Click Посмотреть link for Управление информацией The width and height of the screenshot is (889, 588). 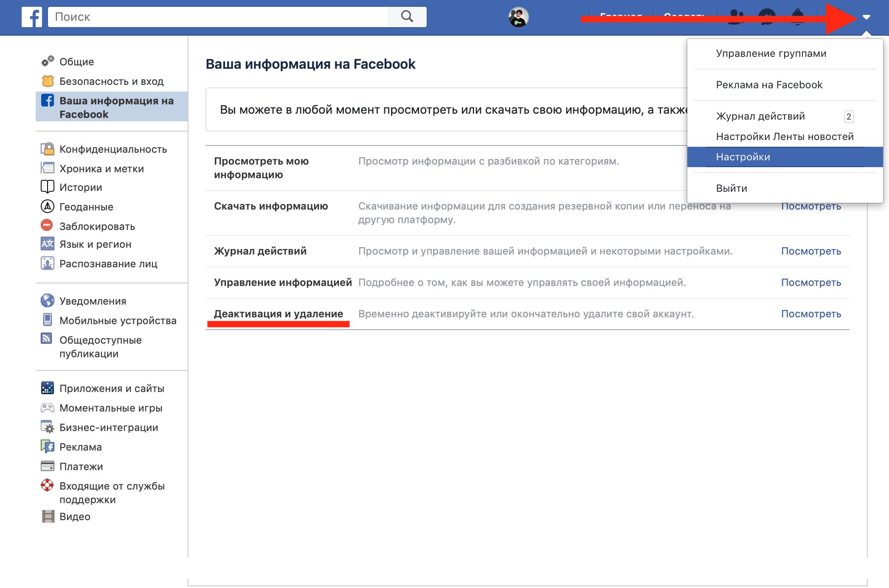point(811,283)
